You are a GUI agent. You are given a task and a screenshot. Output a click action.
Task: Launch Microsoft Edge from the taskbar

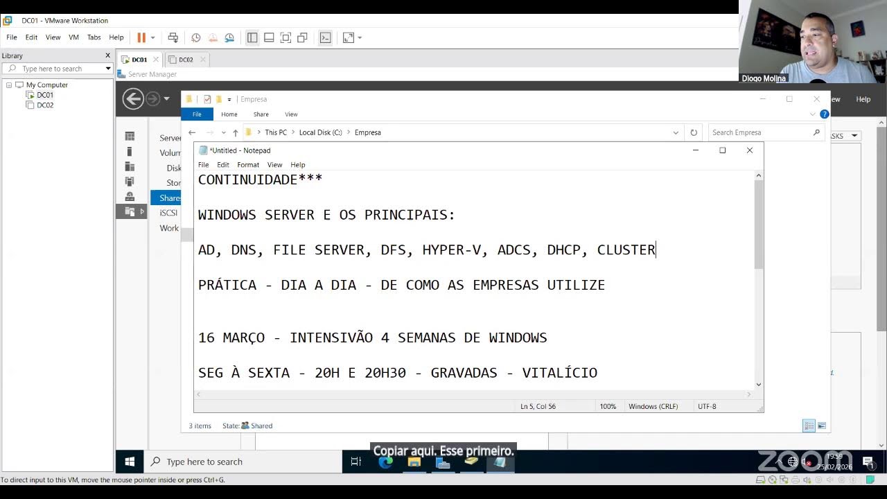pyautogui.click(x=385, y=462)
